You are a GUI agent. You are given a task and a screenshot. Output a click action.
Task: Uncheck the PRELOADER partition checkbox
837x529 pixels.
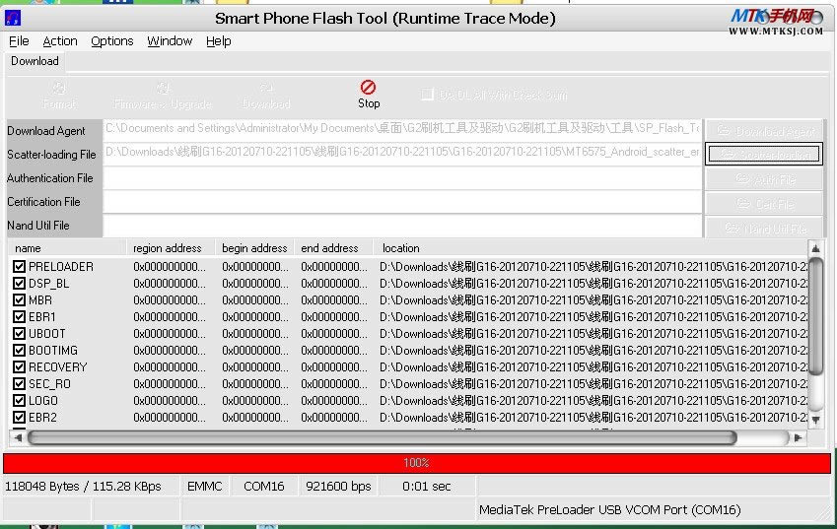(20, 267)
